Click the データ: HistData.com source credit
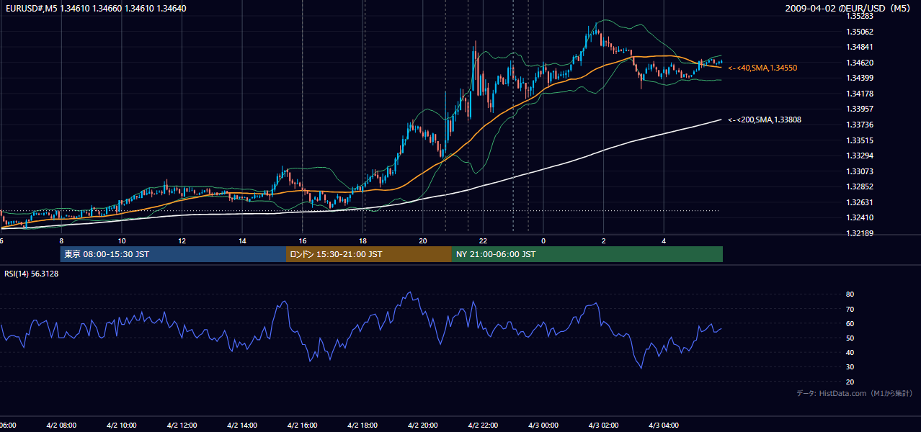This screenshot has height=432, width=921. pyautogui.click(x=855, y=393)
